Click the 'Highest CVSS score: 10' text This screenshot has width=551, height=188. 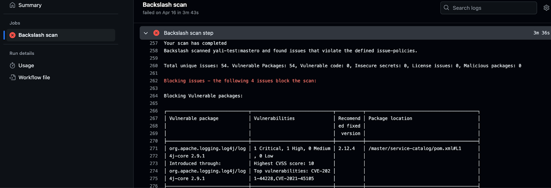coord(284,164)
